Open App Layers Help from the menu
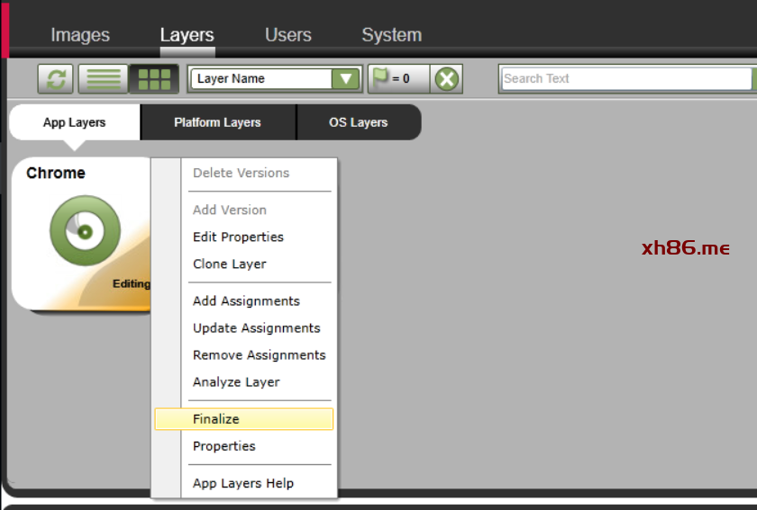The width and height of the screenshot is (757, 510). pyautogui.click(x=242, y=484)
